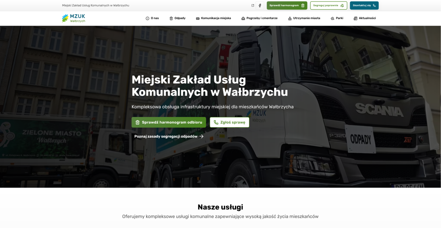The width and height of the screenshot is (441, 228).
Task: Click the Skontaktuj się button
Action: (x=364, y=5)
